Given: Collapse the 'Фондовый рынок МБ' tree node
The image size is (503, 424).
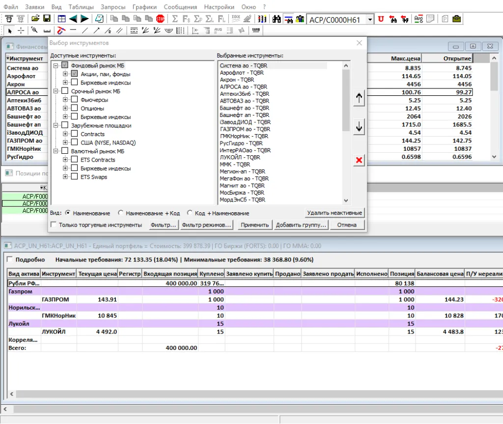Looking at the screenshot, I should pyautogui.click(x=56, y=65).
